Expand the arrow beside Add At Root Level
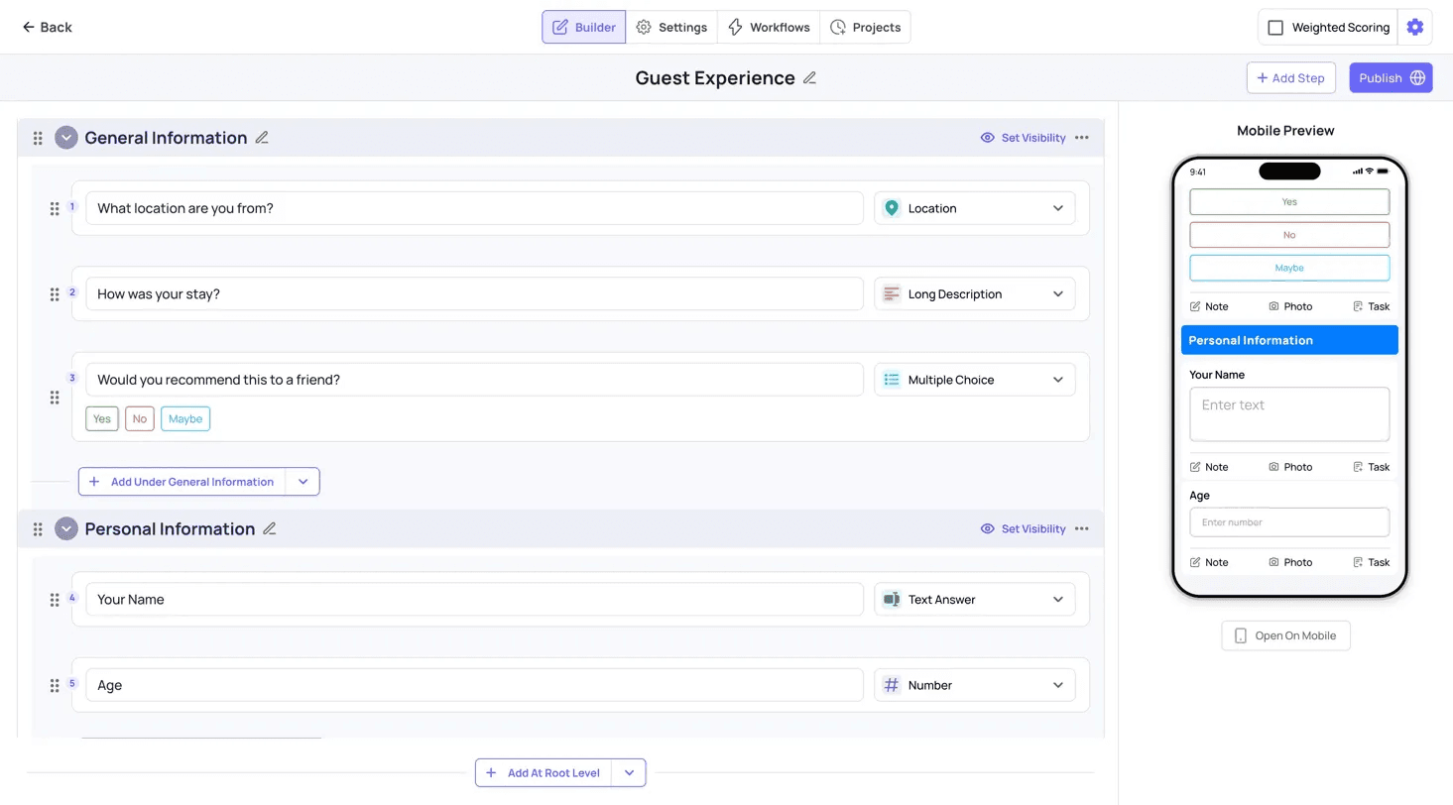This screenshot has width=1453, height=805. 629,773
